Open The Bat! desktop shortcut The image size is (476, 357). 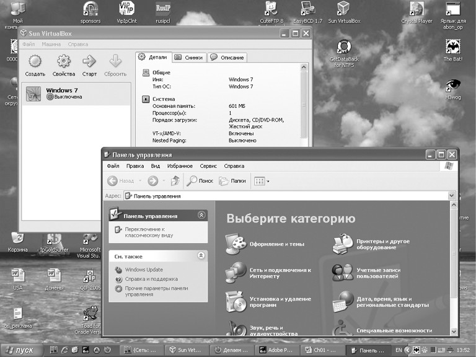coord(453,47)
